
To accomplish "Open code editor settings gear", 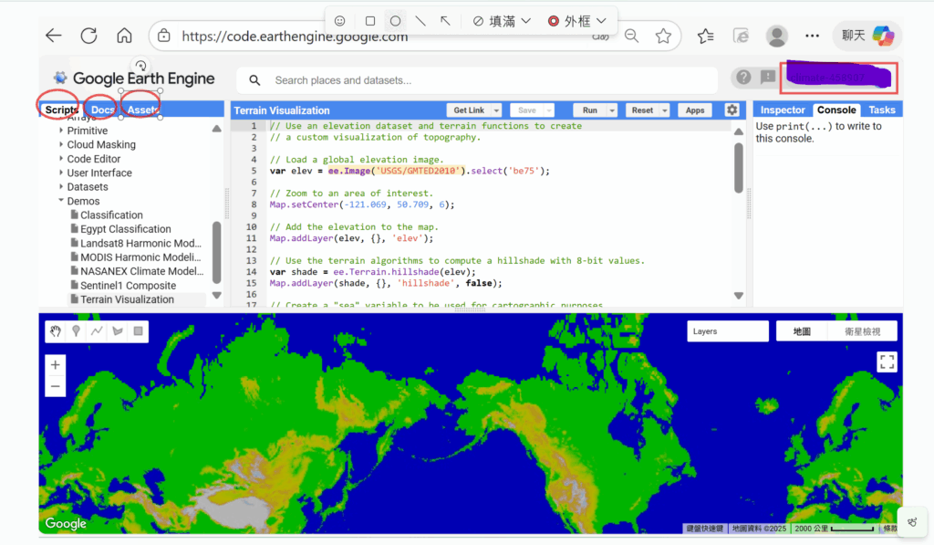I will click(x=732, y=110).
